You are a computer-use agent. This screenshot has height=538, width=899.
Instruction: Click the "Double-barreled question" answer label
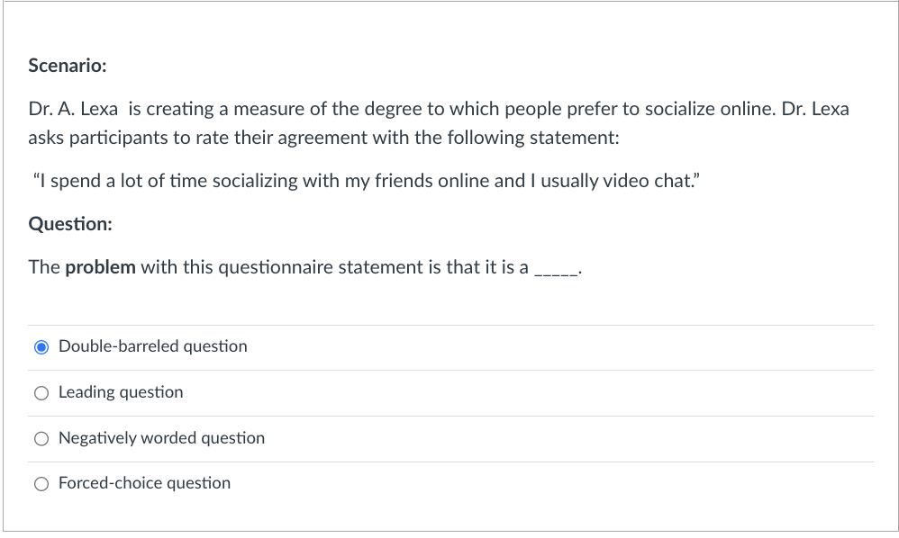(x=152, y=346)
